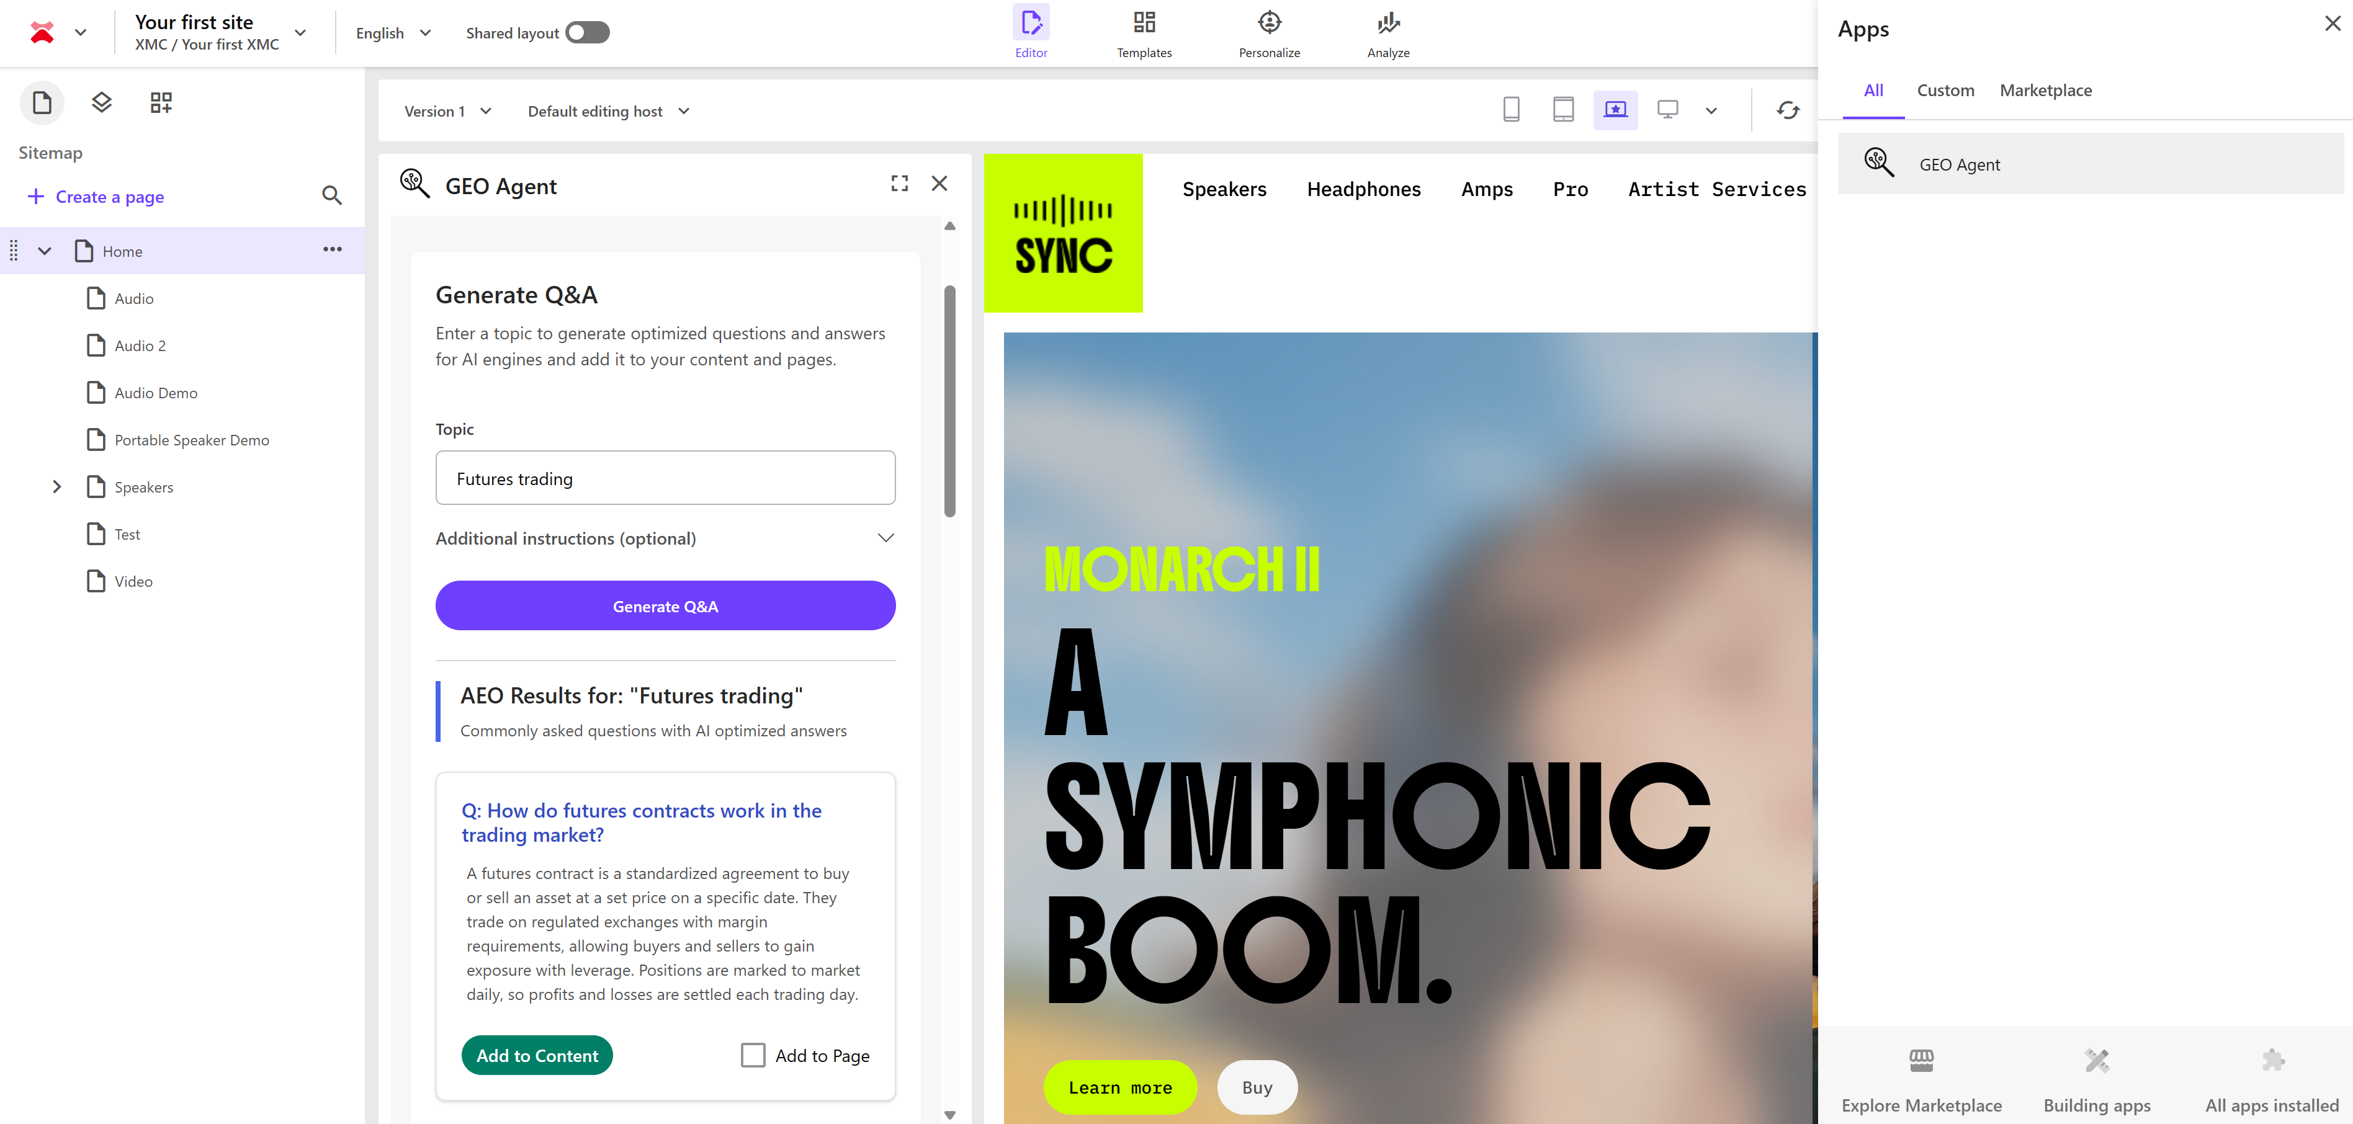
Task: Select the tablet device preview icon
Action: tap(1563, 110)
